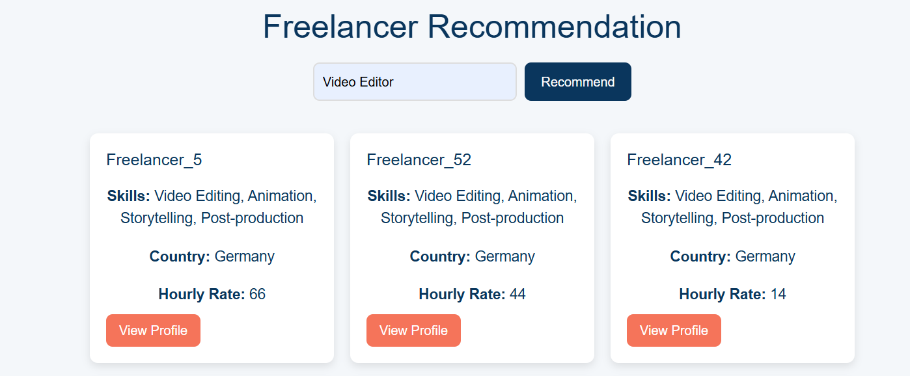Image resolution: width=910 pixels, height=376 pixels.
Task: Open the profile of Freelancer_5
Action: click(153, 330)
